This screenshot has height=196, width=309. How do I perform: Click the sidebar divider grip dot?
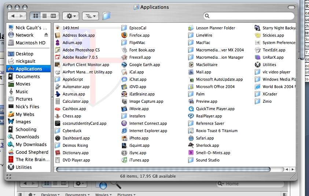click(52, 97)
